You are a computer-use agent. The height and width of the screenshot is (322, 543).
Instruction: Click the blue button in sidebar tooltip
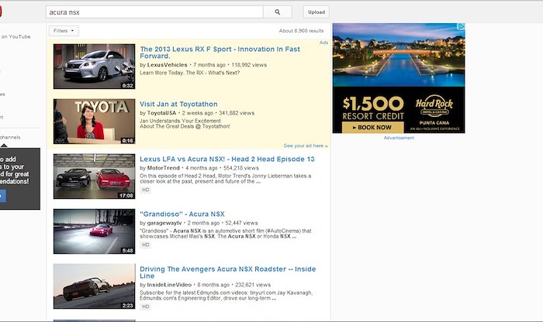(x=2, y=196)
